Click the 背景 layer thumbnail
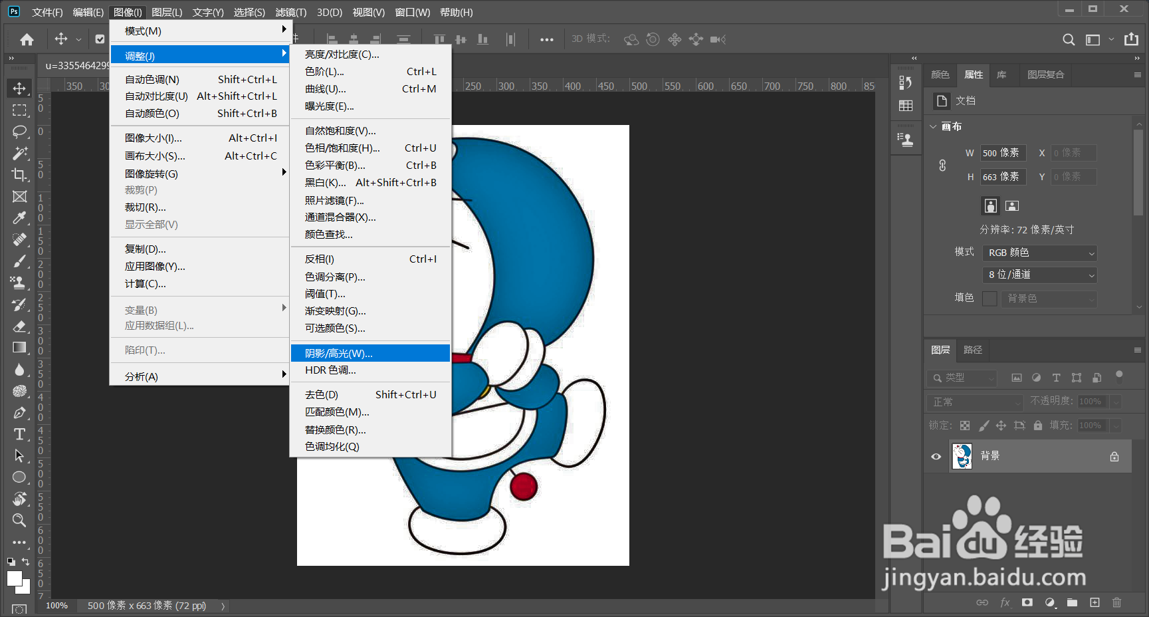Screen dimensions: 1149x617 tap(962, 456)
